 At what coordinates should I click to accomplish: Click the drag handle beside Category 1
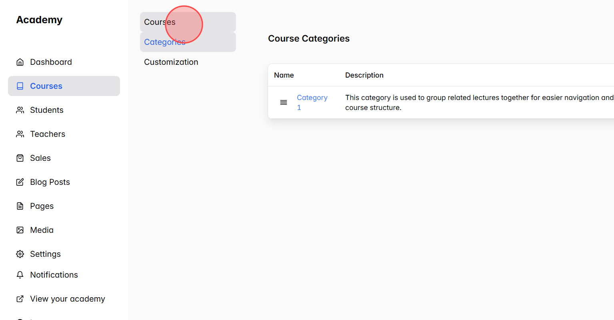284,102
